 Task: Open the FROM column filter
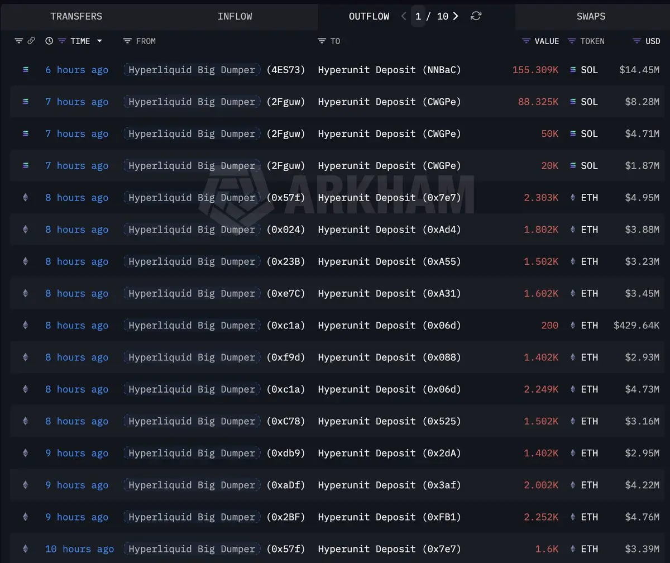pyautogui.click(x=127, y=41)
